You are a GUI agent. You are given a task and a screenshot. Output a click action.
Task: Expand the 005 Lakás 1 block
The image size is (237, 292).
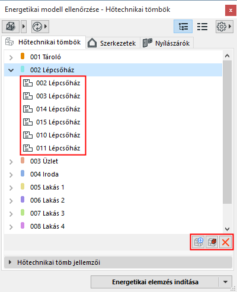pos(11,188)
